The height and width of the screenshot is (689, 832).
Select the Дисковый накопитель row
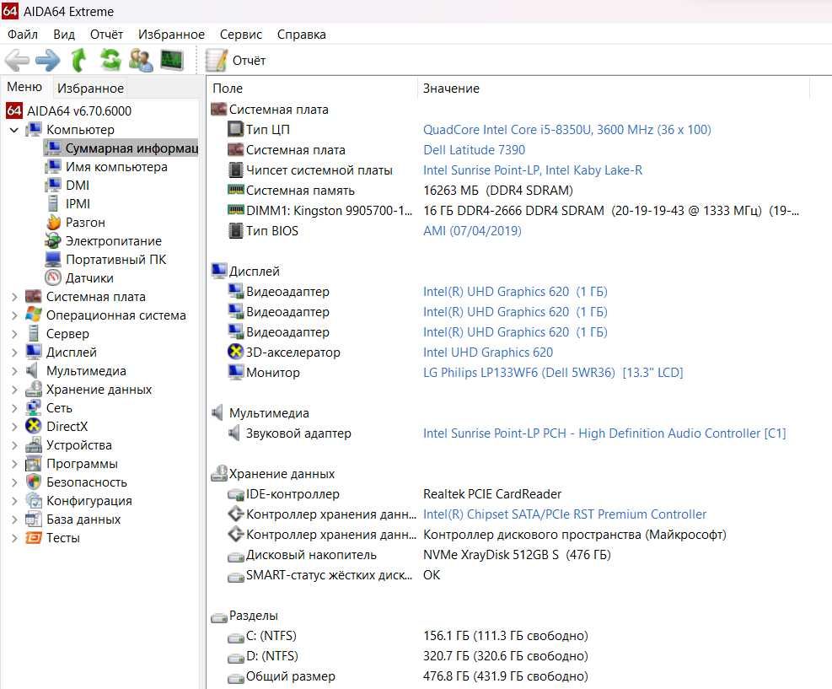[419, 555]
